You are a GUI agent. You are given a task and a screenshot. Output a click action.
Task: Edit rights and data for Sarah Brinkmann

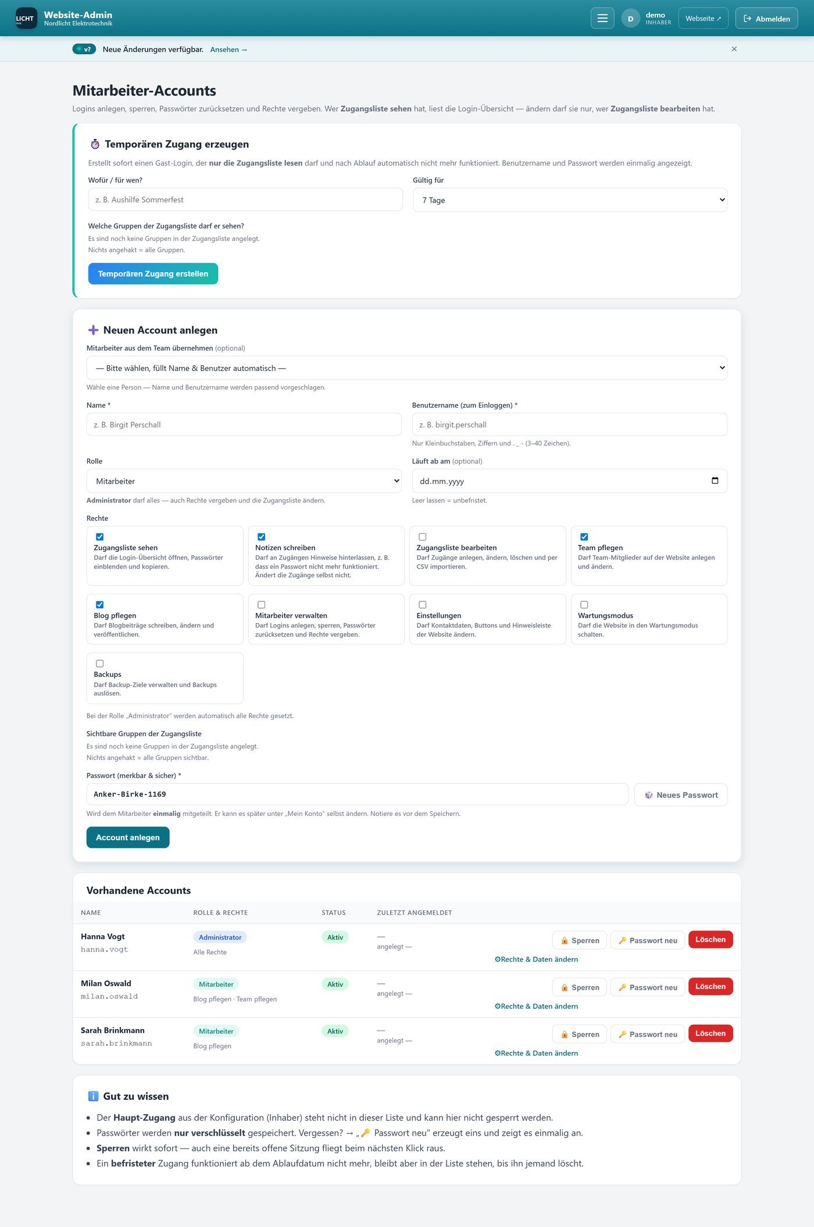tap(536, 1053)
